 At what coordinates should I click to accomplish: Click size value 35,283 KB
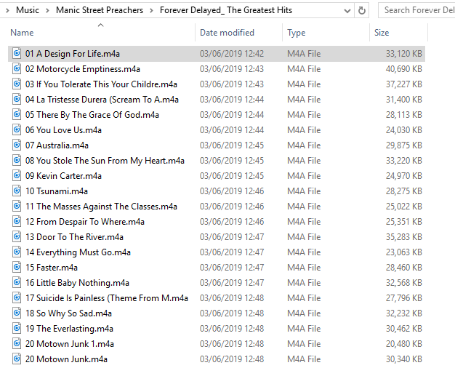(403, 237)
